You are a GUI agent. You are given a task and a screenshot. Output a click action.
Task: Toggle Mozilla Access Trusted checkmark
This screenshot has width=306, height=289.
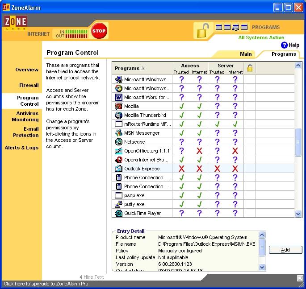click(181, 106)
